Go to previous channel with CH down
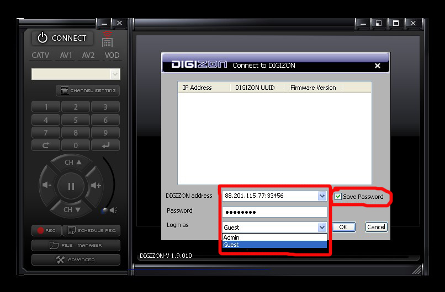445x292 pixels. coord(72,209)
